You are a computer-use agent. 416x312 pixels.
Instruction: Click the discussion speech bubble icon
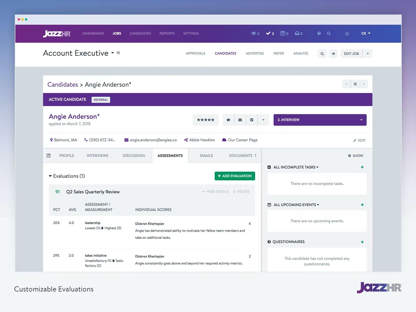pos(229,120)
